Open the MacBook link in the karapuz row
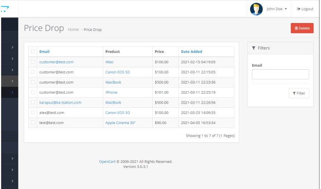321x189 pixels. point(113,102)
